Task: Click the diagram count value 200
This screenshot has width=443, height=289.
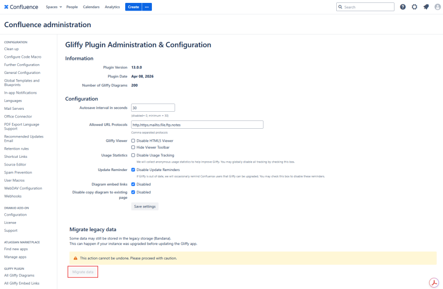Action: 134,85
